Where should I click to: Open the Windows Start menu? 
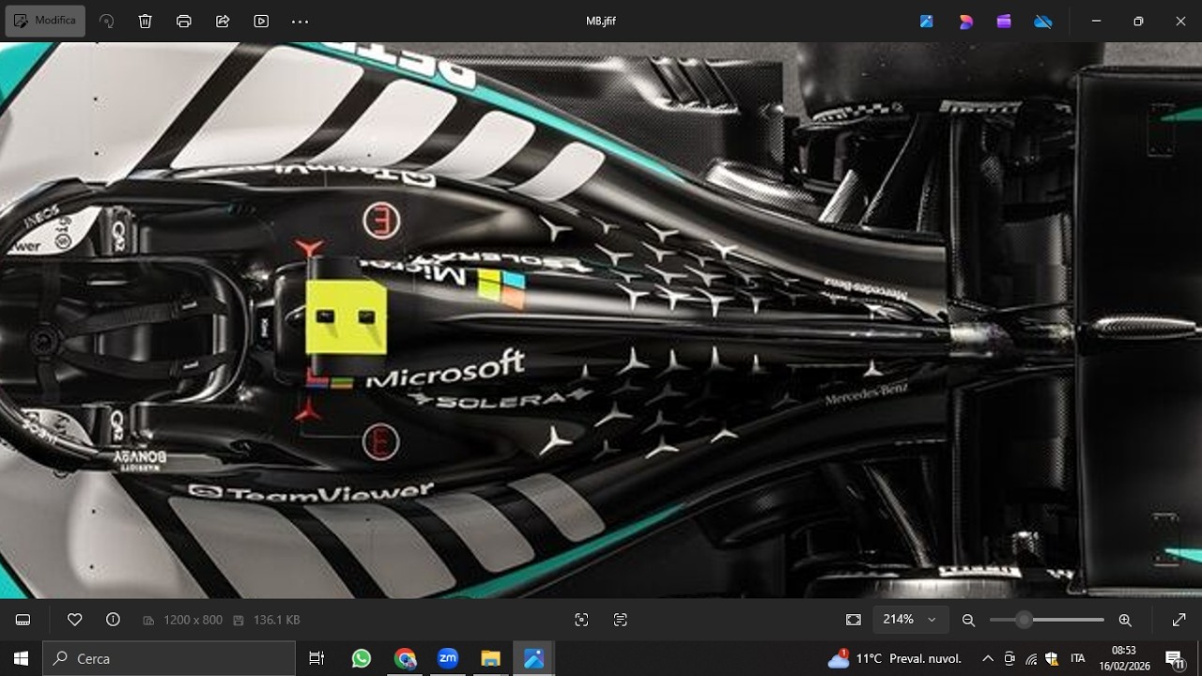pyautogui.click(x=21, y=658)
